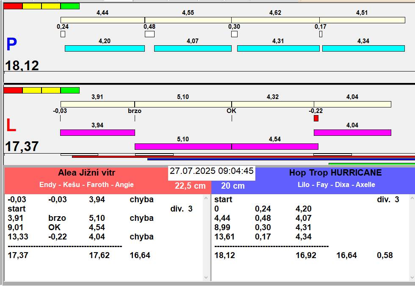Click the 8,99 cell in right results
The width and height of the screenshot is (415, 286).
point(222,227)
